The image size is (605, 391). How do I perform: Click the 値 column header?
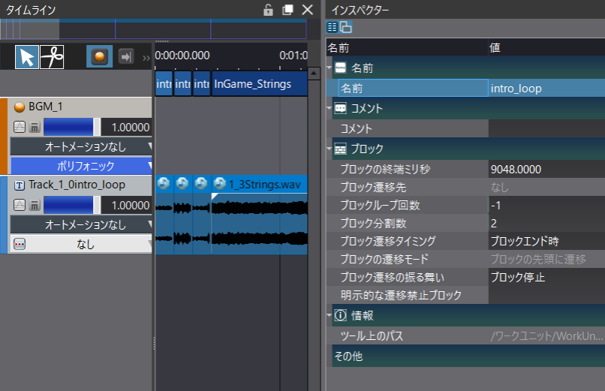tap(546, 47)
